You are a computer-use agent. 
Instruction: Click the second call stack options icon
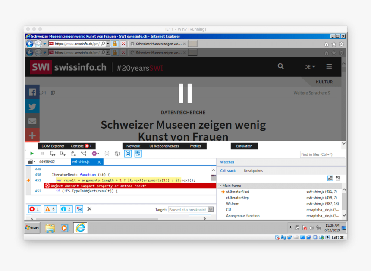coord(338,178)
